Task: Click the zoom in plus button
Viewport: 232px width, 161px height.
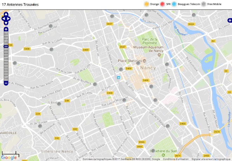Action: coord(6,29)
